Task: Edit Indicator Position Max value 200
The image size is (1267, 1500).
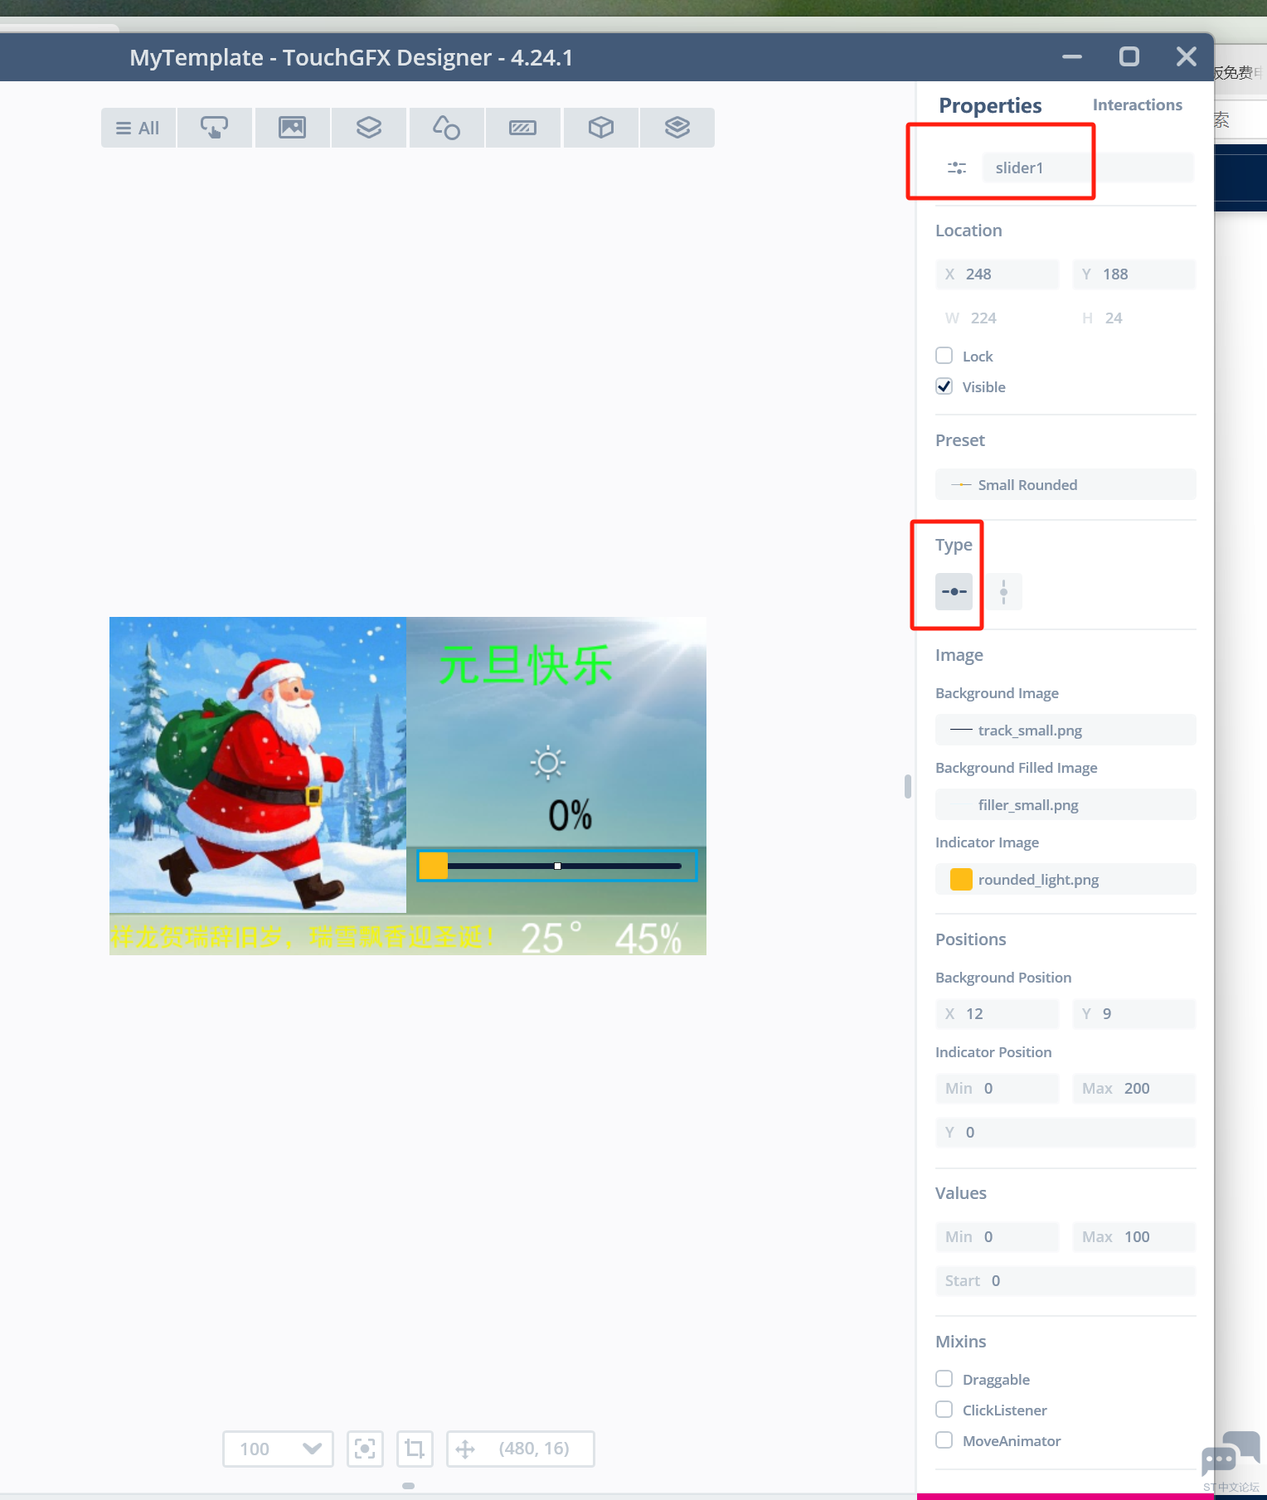Action: pos(1134,1088)
